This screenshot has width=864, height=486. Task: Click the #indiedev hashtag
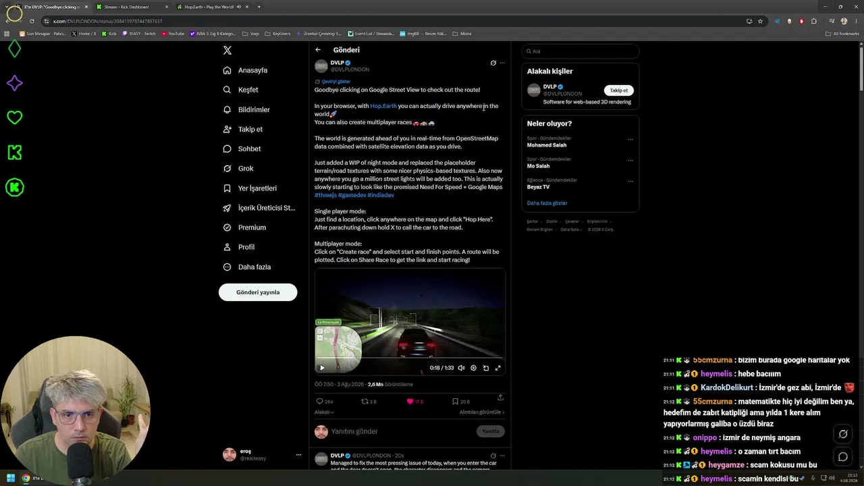pos(381,195)
